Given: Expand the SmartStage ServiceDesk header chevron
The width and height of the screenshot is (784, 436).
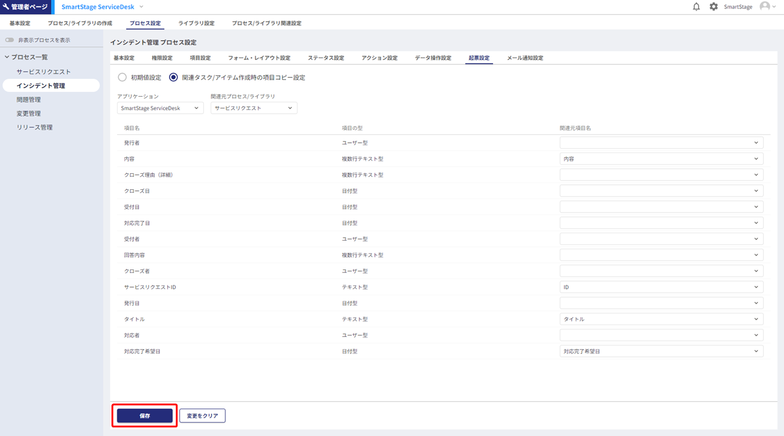Looking at the screenshot, I should point(141,7).
